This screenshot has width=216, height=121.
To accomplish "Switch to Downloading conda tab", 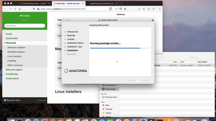I will 35,3.
